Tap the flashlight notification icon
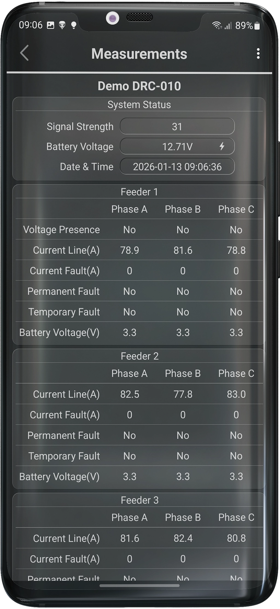Viewport: 280px width, 609px height. 74,25
